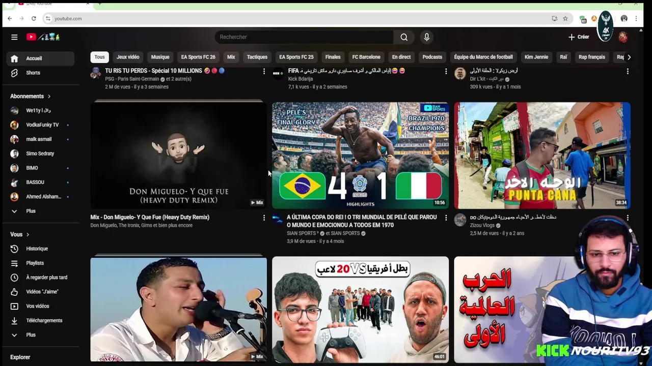Select the Finales chip
Viewport: 652px width, 366px height.
333,57
